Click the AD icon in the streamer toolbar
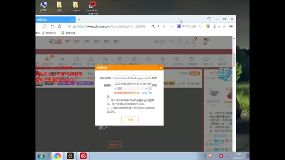The image size is (285, 160). tap(134, 59)
